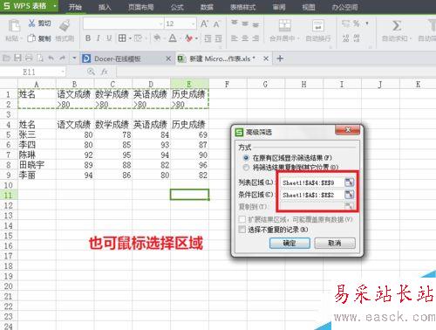
Task: Select 将筛选结果复制到其它位置 radio option
Action: coord(246,168)
